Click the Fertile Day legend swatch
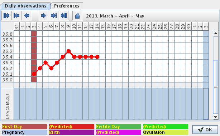The image size is (220, 136). [119, 126]
